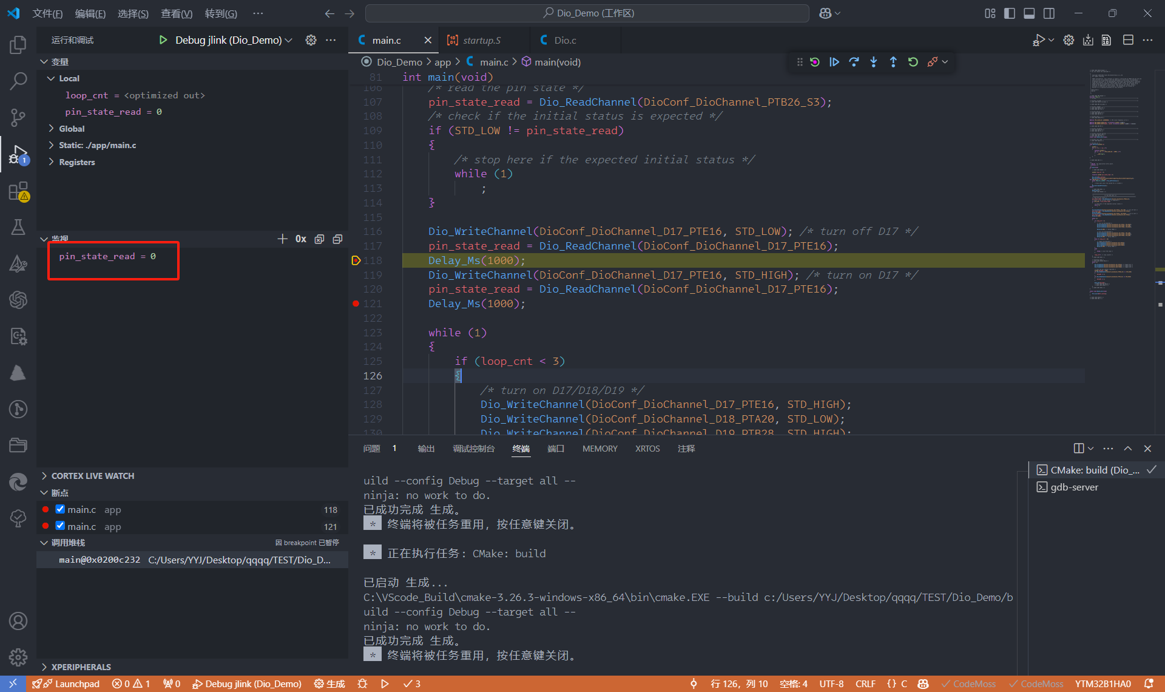This screenshot has height=692, width=1165.
Task: Split the editor with layout icon
Action: click(x=1128, y=40)
